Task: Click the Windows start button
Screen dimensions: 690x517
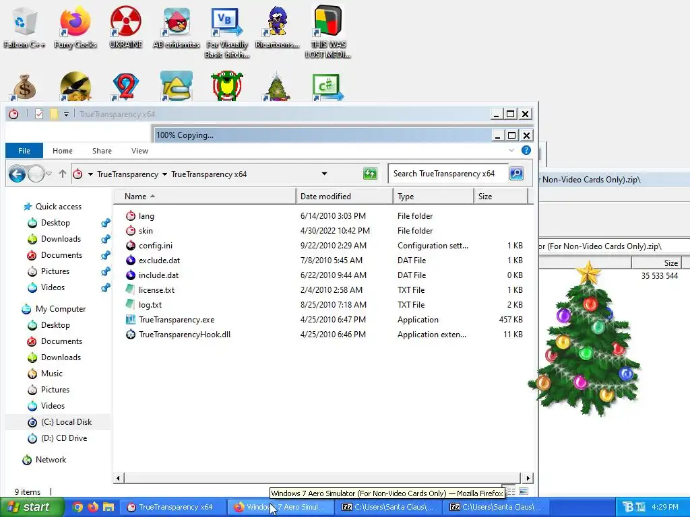Action: pos(32,507)
